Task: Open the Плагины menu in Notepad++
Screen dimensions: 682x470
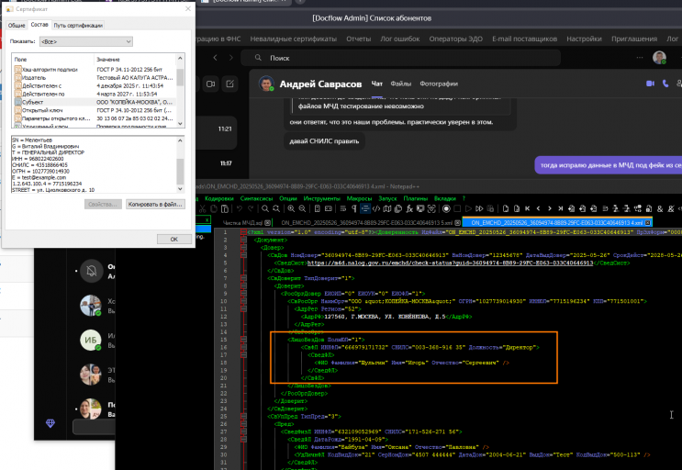Action: tap(415, 198)
